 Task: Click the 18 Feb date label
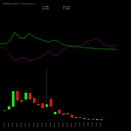(x=101, y=125)
